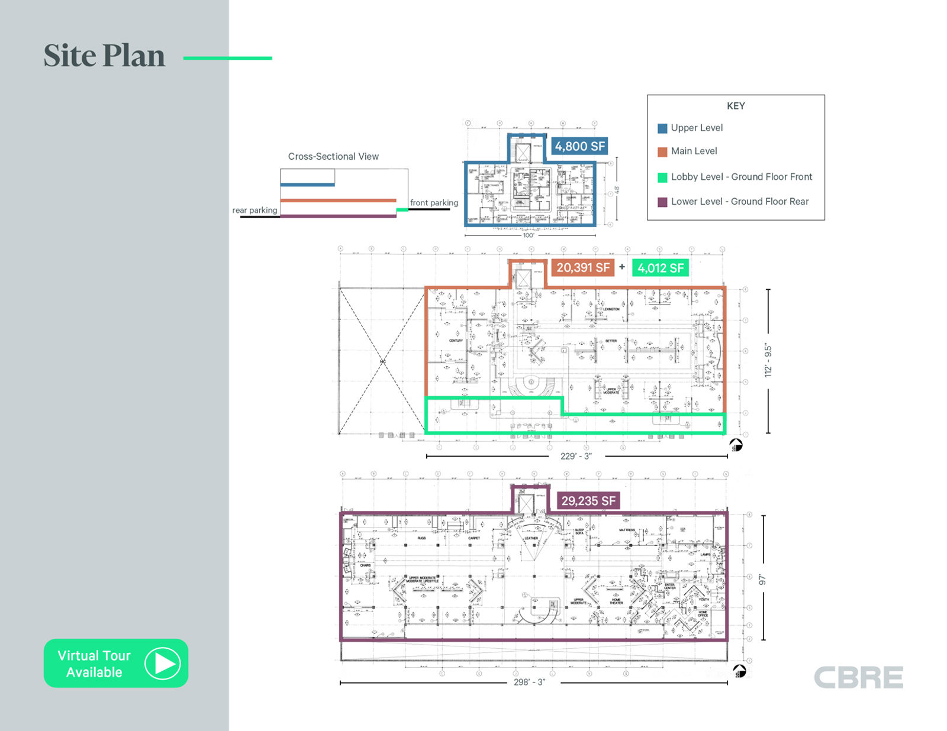Click the green Lobby Level key swatch
Viewport: 947px width, 731px height.
tap(662, 177)
